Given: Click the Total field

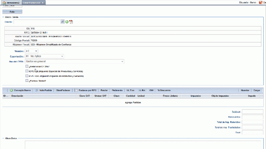Looking at the screenshot, I should pos(252,132).
